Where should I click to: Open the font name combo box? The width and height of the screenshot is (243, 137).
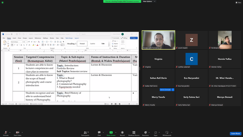pyautogui.click(x=17, y=42)
